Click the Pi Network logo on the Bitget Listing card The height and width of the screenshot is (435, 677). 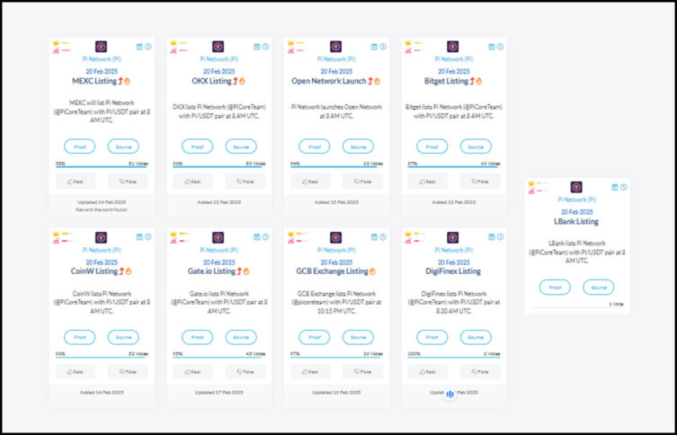453,47
